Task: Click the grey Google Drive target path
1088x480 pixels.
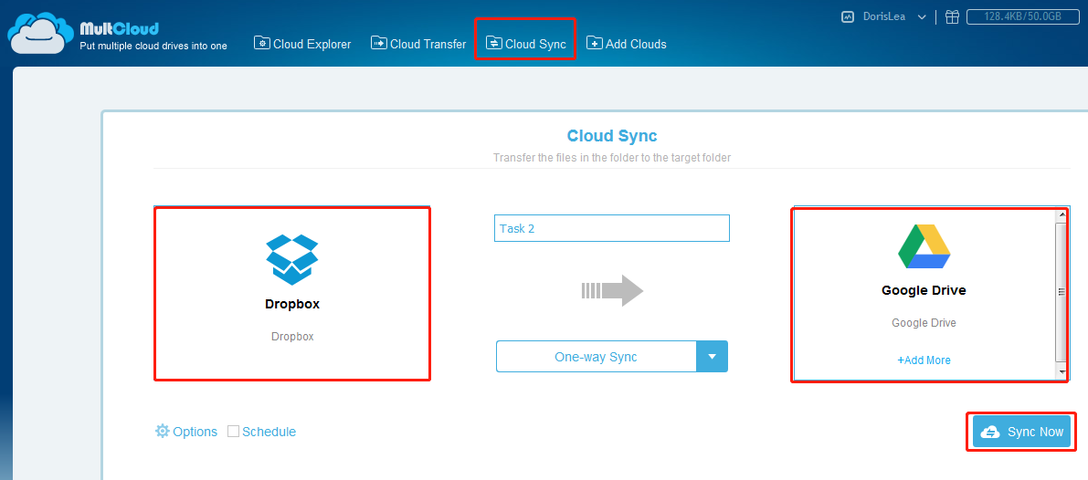Action: pyautogui.click(x=924, y=323)
